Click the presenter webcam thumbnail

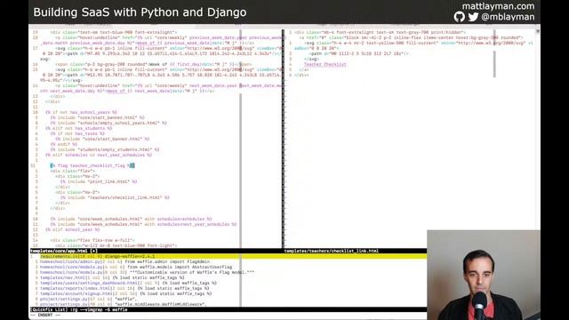[x=484, y=275]
